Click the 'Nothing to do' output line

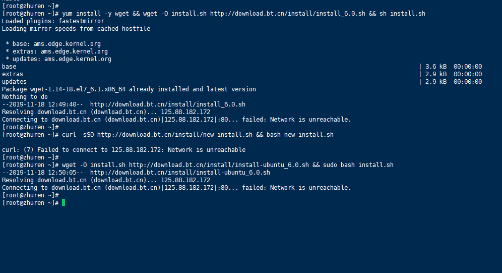[25, 97]
